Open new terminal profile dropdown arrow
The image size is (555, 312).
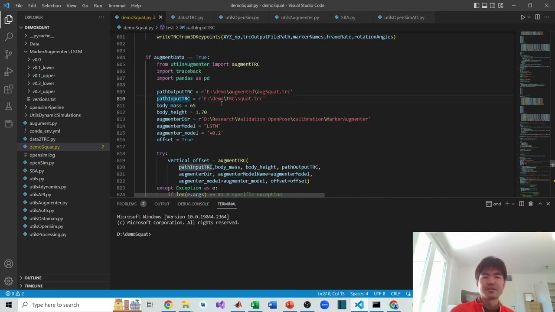[513, 204]
